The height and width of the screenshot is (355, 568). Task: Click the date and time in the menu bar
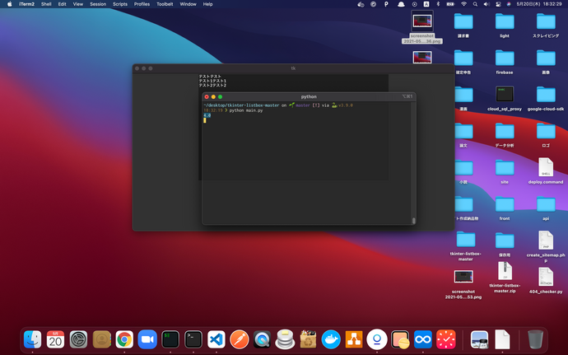[x=539, y=4]
